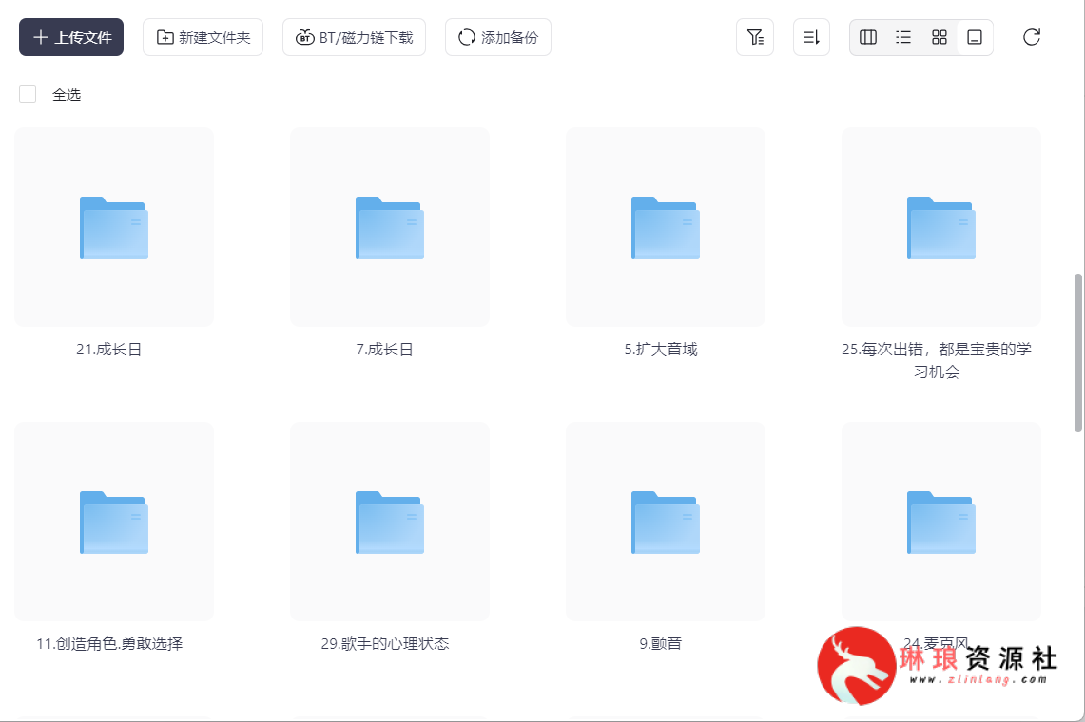The height and width of the screenshot is (722, 1085).
Task: Select the 5.扩大音域 folder name
Action: click(661, 350)
